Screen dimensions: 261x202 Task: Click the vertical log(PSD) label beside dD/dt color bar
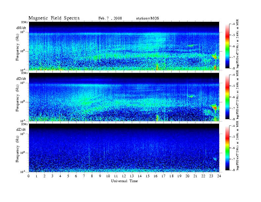coord(238,94)
